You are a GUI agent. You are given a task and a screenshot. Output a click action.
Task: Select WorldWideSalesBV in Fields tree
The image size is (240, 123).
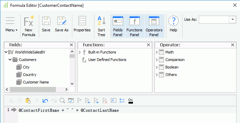30,52
